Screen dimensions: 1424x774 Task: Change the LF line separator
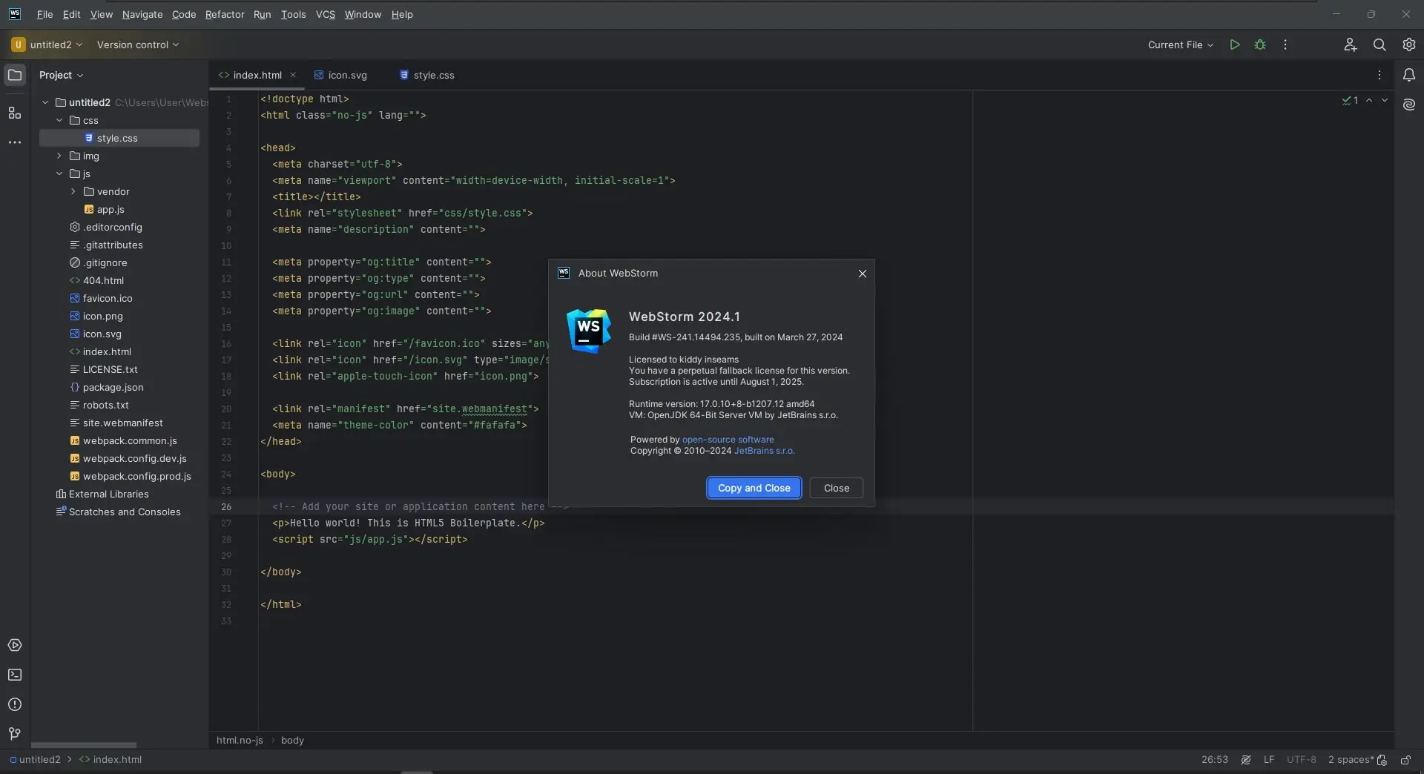point(1269,760)
